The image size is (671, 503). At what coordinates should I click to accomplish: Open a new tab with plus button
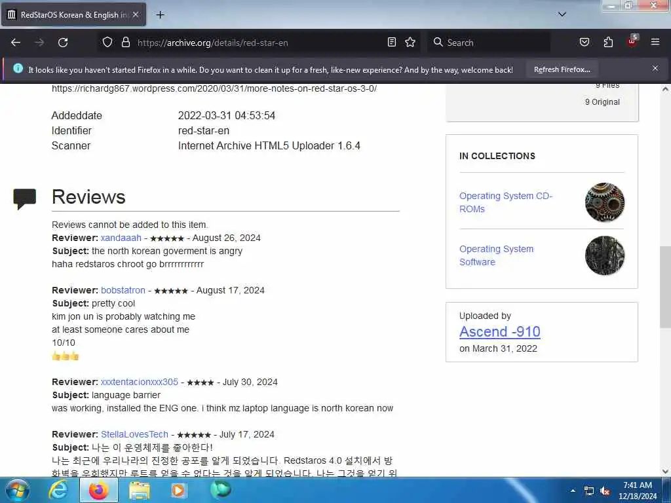(160, 15)
